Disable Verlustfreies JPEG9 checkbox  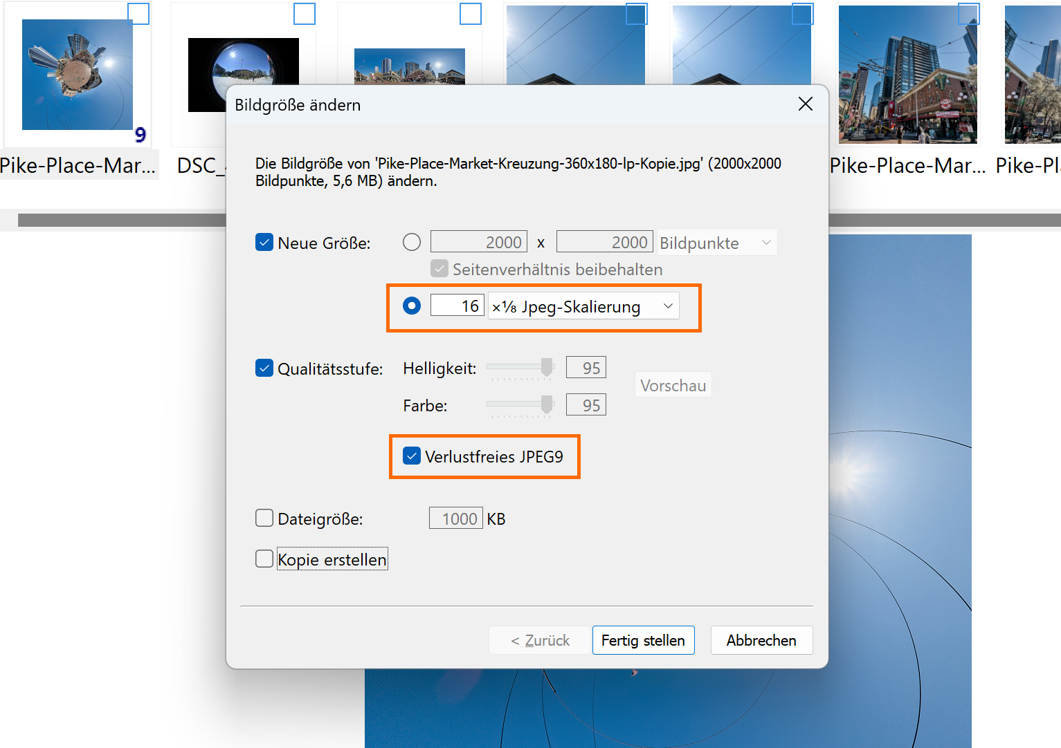[x=412, y=456]
